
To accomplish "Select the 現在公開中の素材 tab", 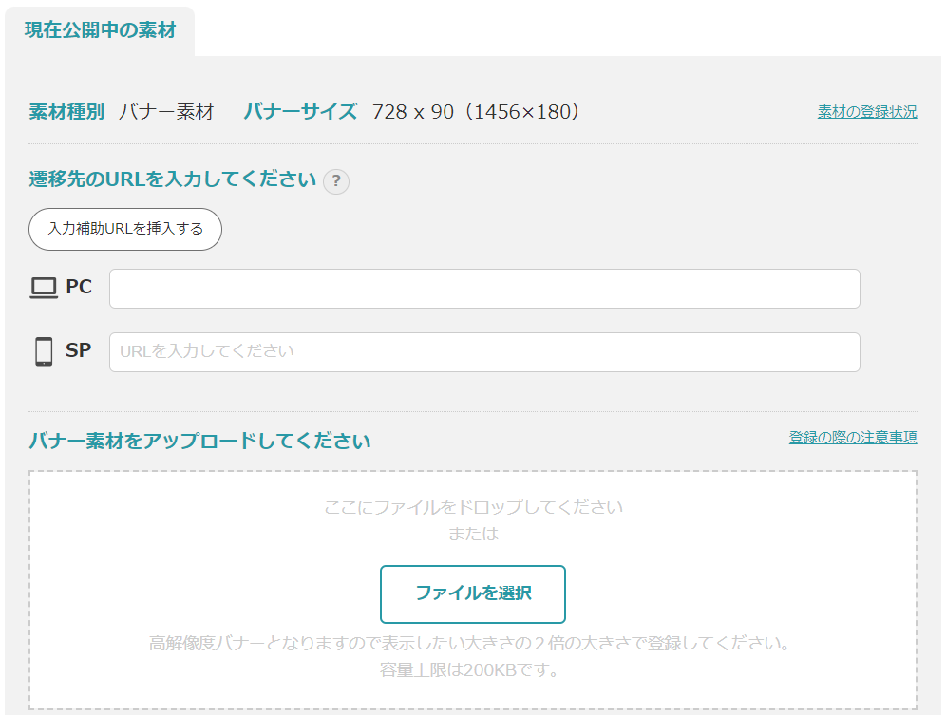I will click(x=100, y=30).
